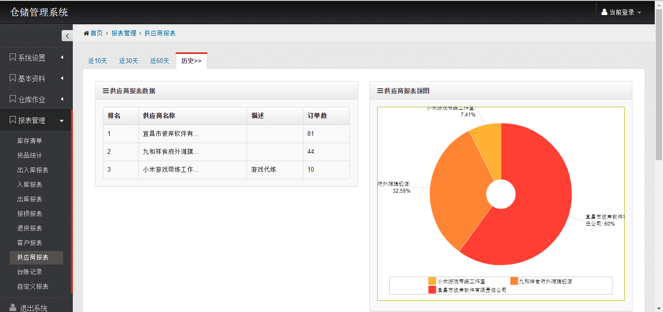Viewport: 663px width, 312px height.
Task: Click the bookmark icon beside 基本资料
Action: point(12,78)
